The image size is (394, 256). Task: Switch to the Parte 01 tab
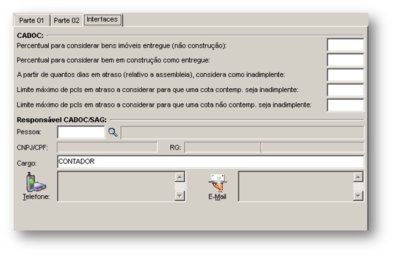32,20
